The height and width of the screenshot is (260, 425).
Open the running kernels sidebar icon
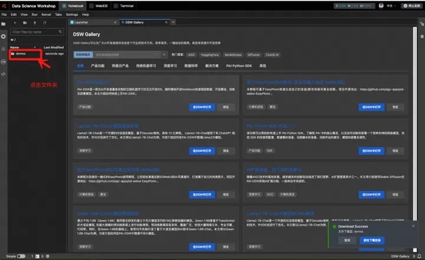pyautogui.click(x=4, y=37)
